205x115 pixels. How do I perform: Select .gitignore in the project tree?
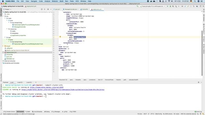coord(9,48)
